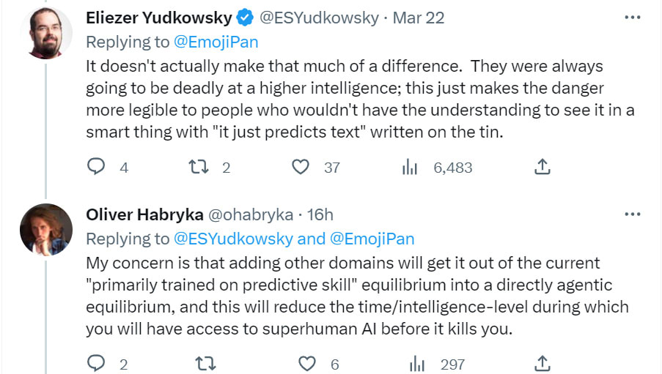
Task: Open the @ESYudkowsky mention in Oliver's reply
Action: point(232,239)
